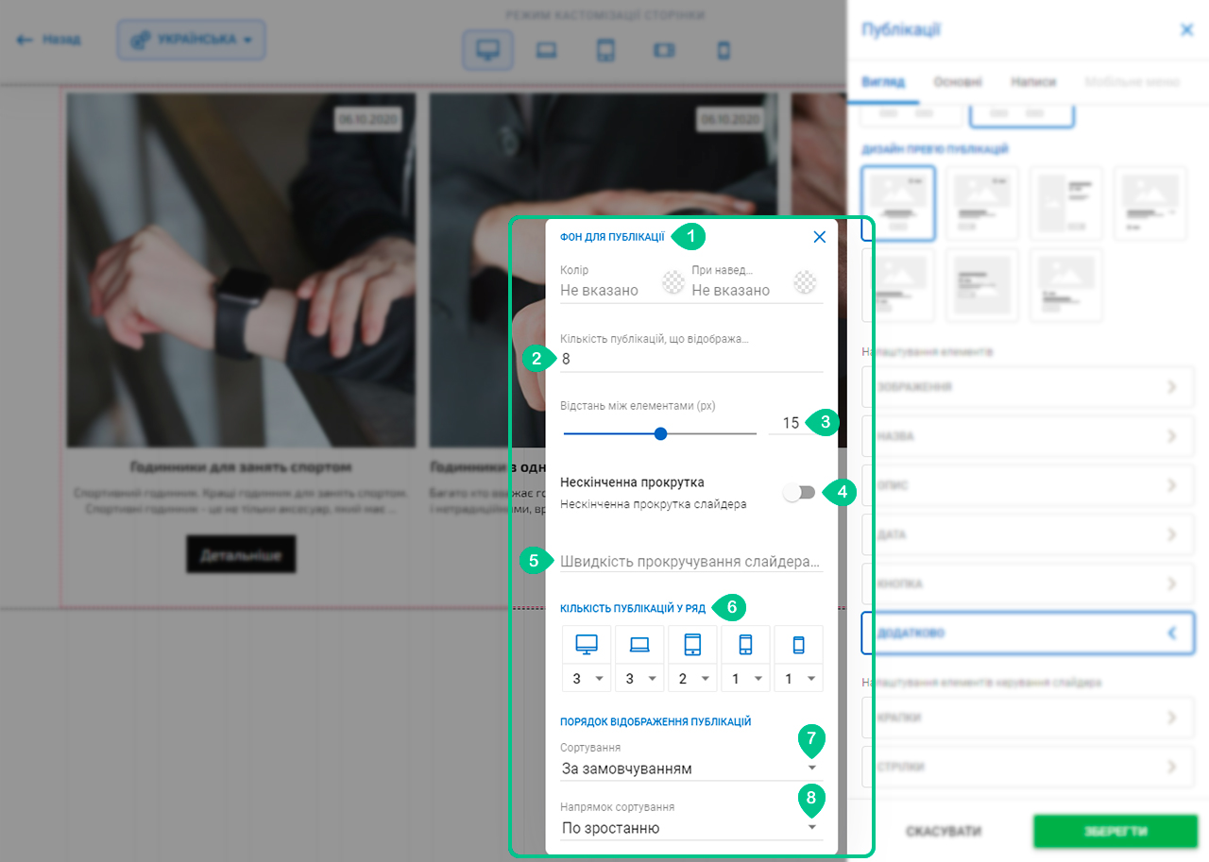Click the publications count field showing 8
The width and height of the screenshot is (1209, 862).
coord(691,359)
